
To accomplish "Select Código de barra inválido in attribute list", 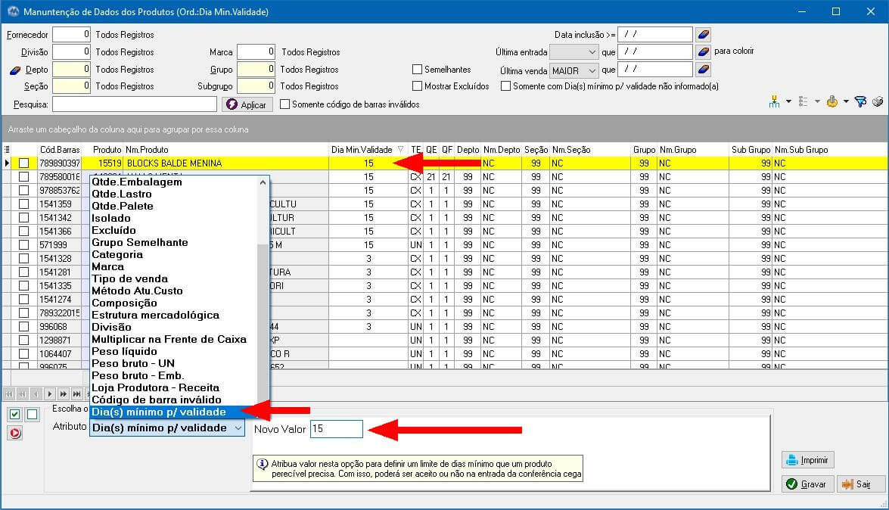I will pyautogui.click(x=157, y=400).
